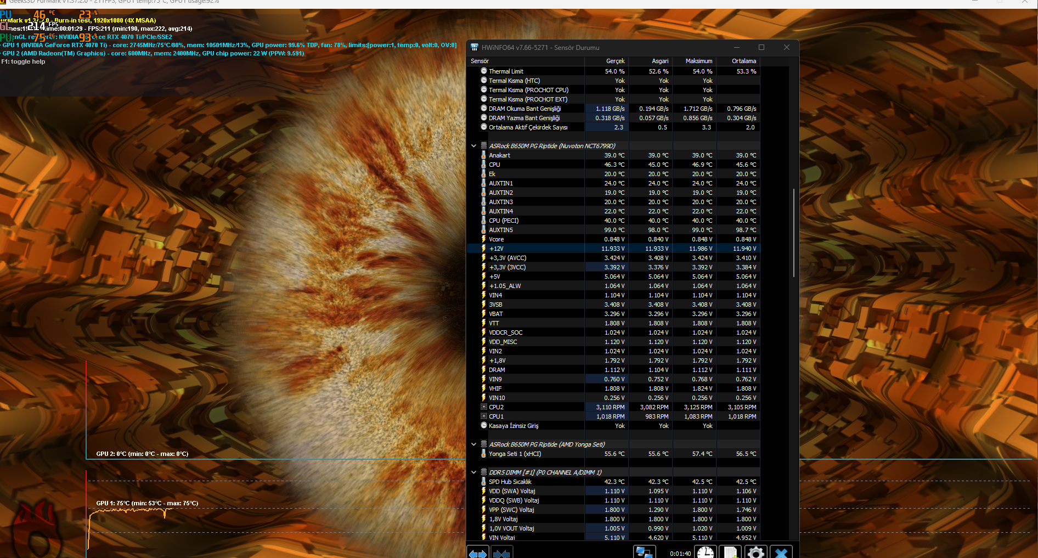Screen dimensions: 1038x558
Task: Click the Ortalama column header
Action: pyautogui.click(x=738, y=61)
